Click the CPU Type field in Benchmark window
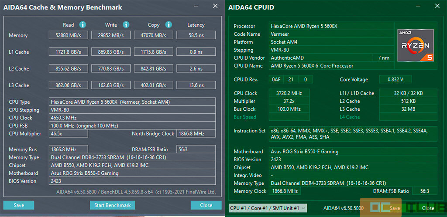 click(x=132, y=102)
